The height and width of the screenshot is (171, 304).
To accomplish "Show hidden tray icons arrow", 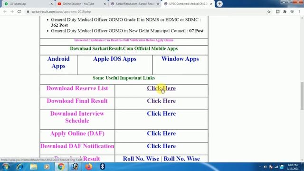I will [260, 167].
